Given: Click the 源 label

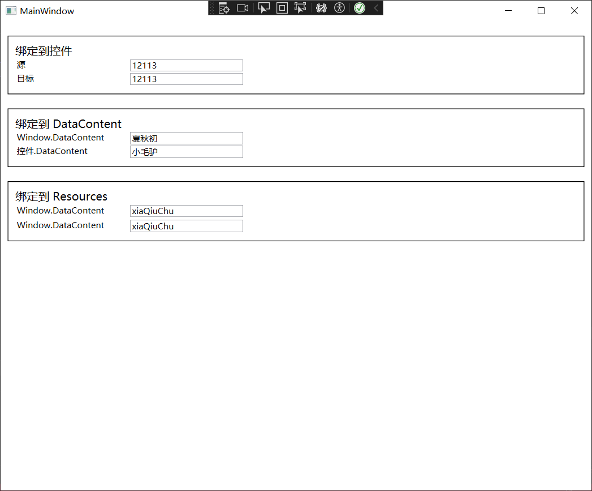Looking at the screenshot, I should 21,65.
